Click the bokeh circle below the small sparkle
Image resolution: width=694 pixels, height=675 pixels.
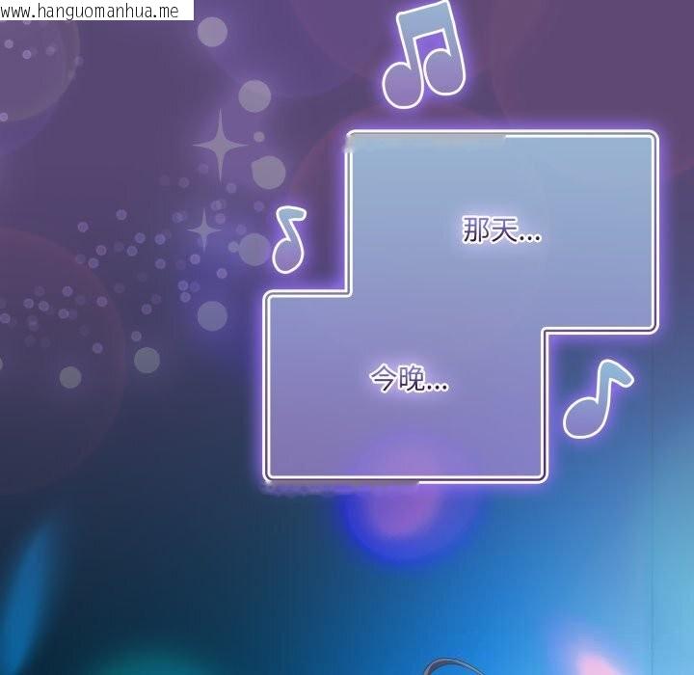coord(212,314)
